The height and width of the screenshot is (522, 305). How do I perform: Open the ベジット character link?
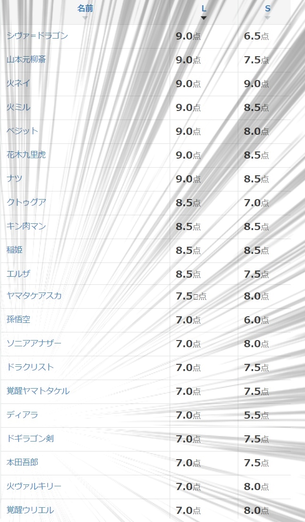tap(22, 131)
